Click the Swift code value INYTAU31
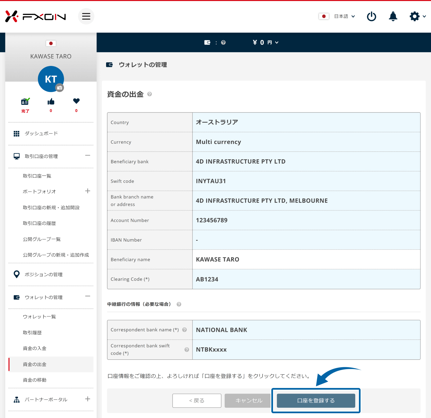Screen dimensions: 431x418 point(211,181)
